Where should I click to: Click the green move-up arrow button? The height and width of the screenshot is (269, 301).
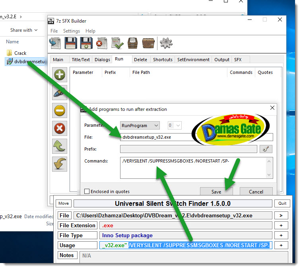point(60,146)
